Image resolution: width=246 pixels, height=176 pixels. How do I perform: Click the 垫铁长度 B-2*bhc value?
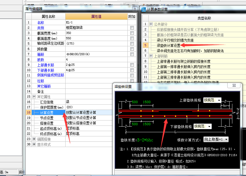point(145,140)
